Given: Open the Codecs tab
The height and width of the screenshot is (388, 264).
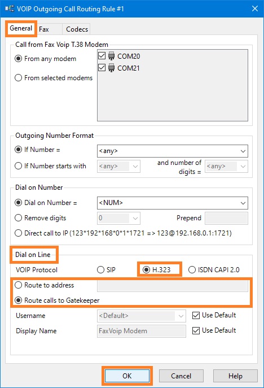Looking at the screenshot, I should tap(76, 29).
